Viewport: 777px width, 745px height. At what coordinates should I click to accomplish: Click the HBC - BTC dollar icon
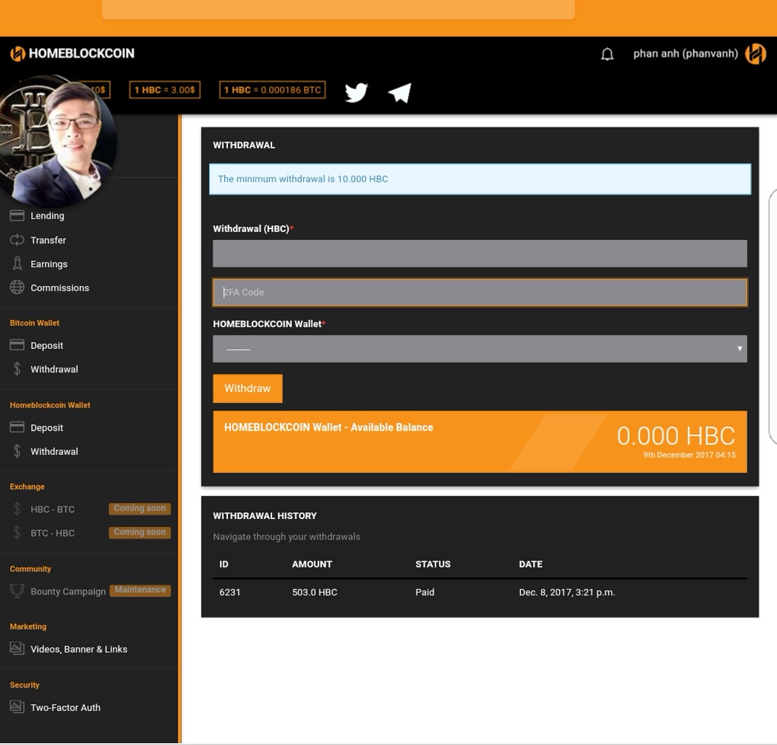click(x=17, y=509)
